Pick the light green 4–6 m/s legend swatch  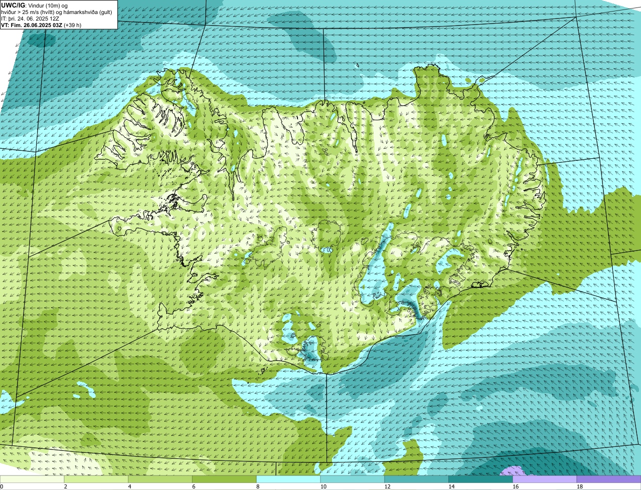pos(160,479)
